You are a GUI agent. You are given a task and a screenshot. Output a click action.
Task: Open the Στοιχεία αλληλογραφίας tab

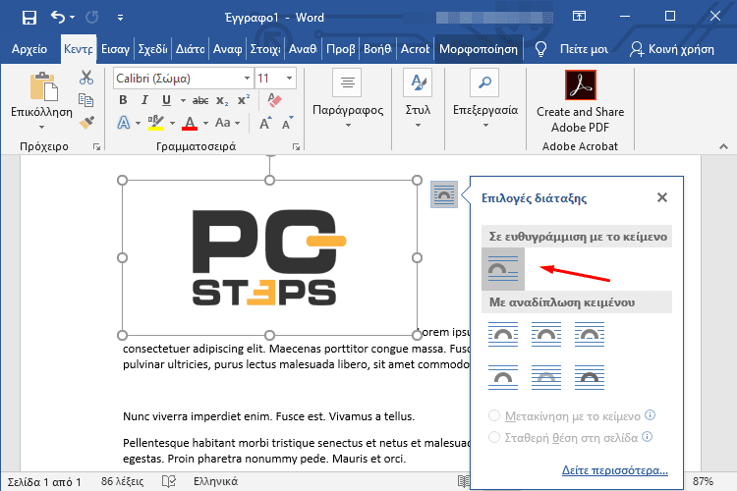tap(265, 49)
